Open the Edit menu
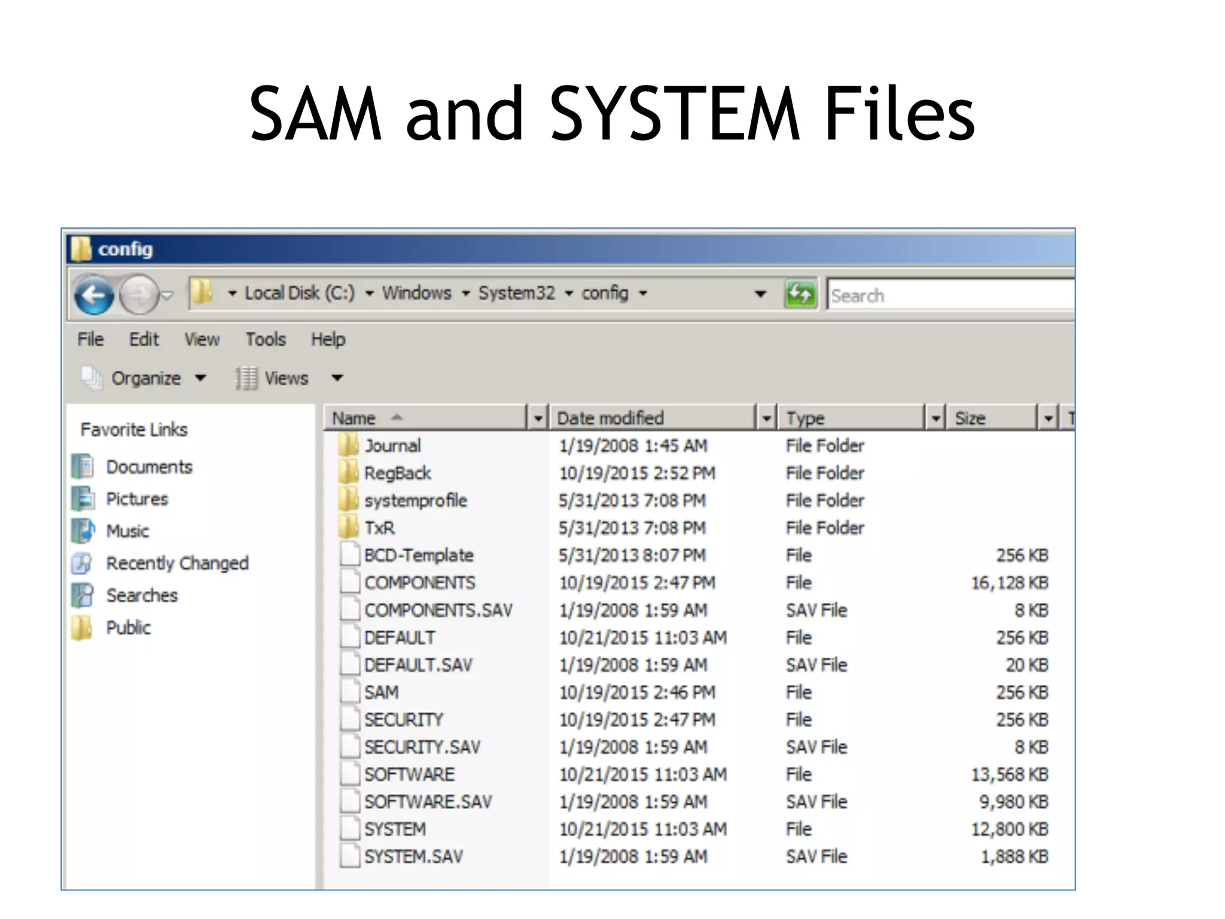 pyautogui.click(x=144, y=339)
